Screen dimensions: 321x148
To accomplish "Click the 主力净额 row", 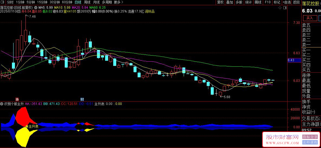I will 311,124.
